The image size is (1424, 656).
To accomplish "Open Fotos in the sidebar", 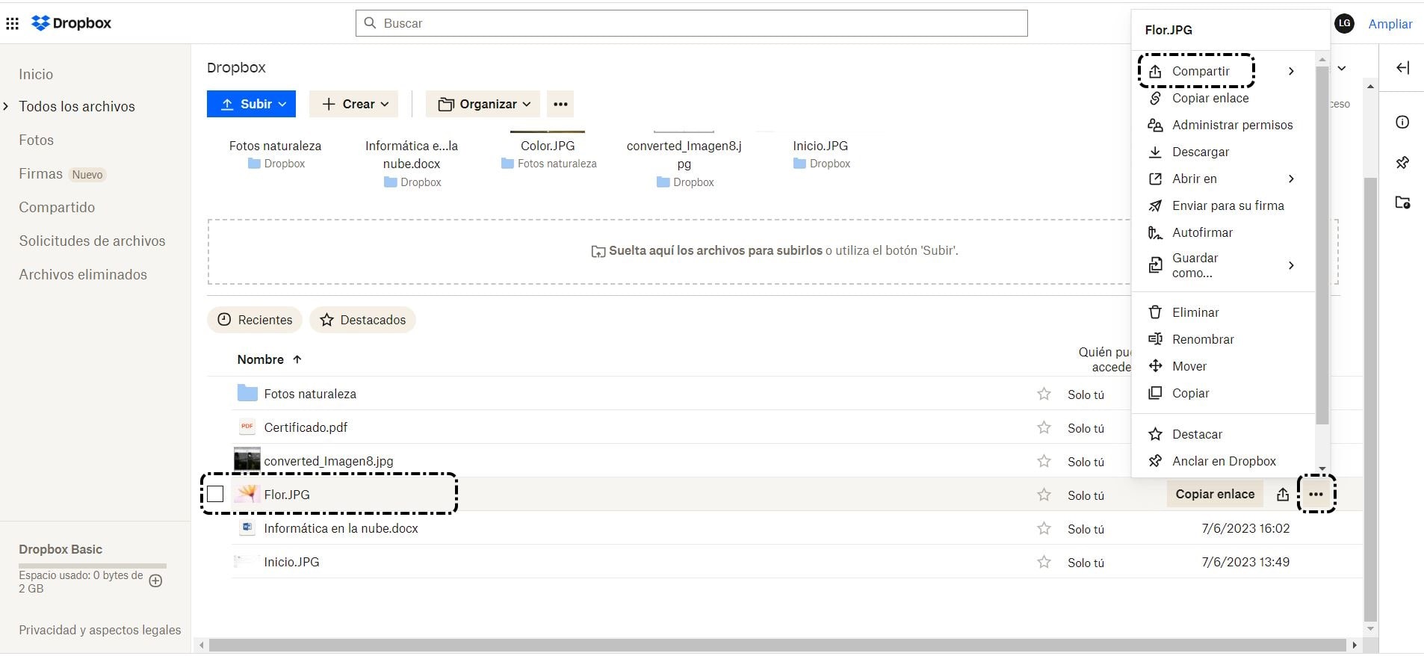I will click(36, 140).
